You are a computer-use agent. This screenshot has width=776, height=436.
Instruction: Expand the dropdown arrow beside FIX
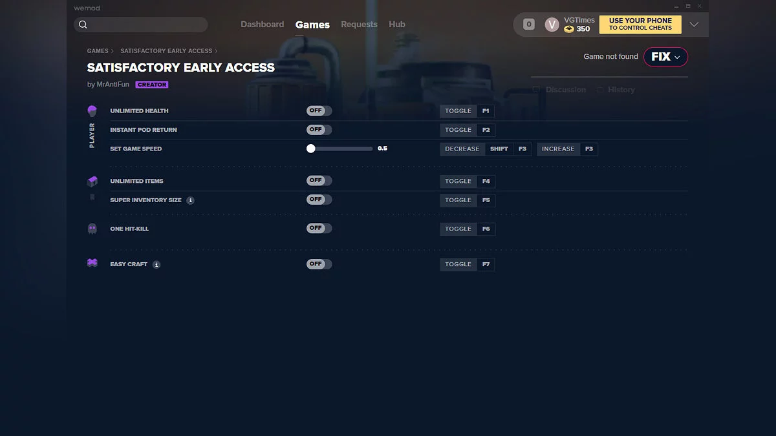[x=676, y=57]
